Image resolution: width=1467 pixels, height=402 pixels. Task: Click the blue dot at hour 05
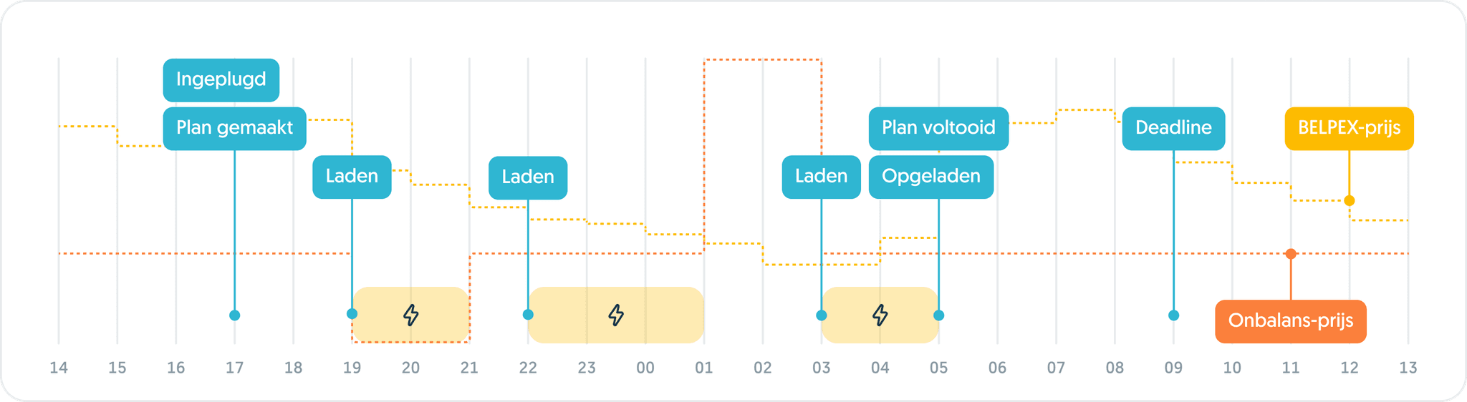939,315
